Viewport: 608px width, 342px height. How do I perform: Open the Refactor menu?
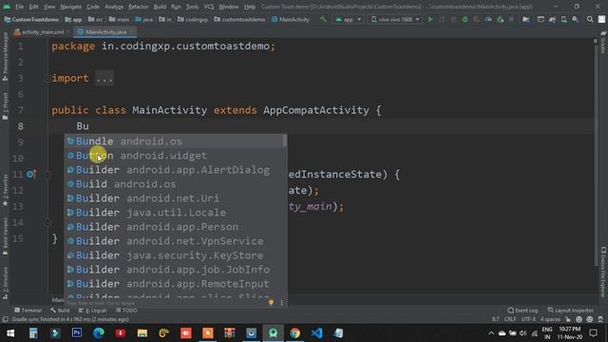point(138,7)
